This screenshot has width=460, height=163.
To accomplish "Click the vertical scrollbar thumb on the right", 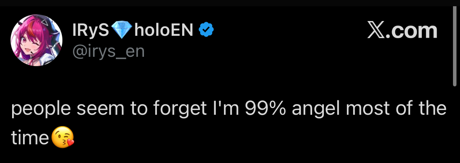I will click(x=454, y=47).
